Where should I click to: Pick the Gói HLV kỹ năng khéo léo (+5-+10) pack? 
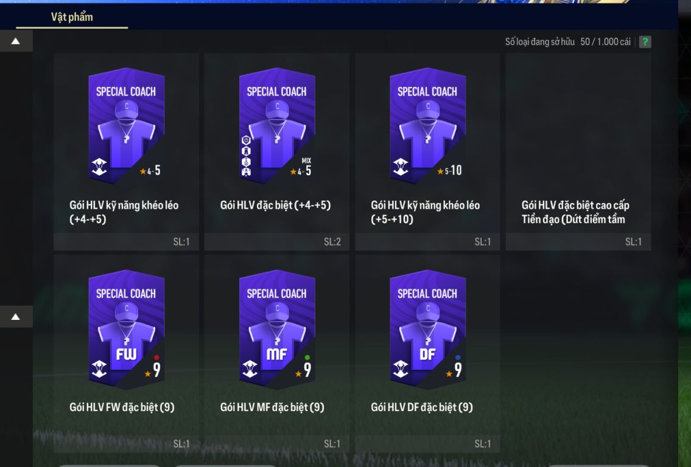point(427,152)
